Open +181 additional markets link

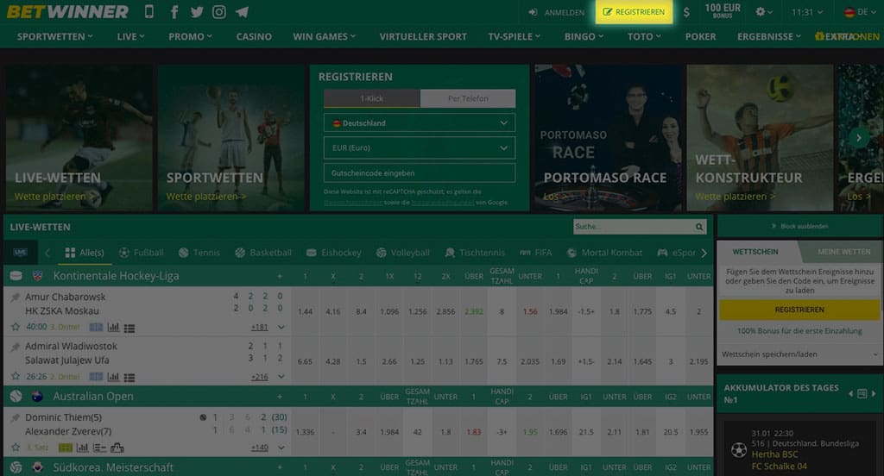259,328
